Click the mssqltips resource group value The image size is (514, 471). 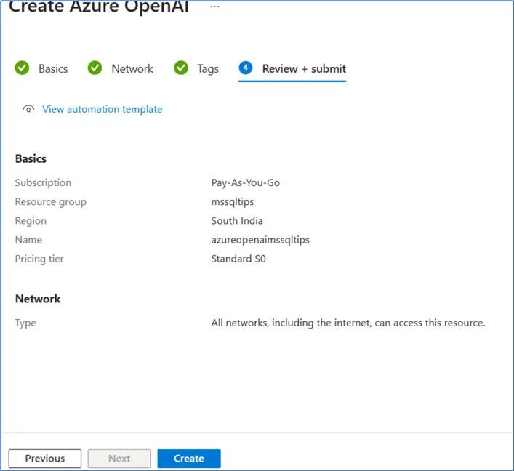pyautogui.click(x=233, y=202)
